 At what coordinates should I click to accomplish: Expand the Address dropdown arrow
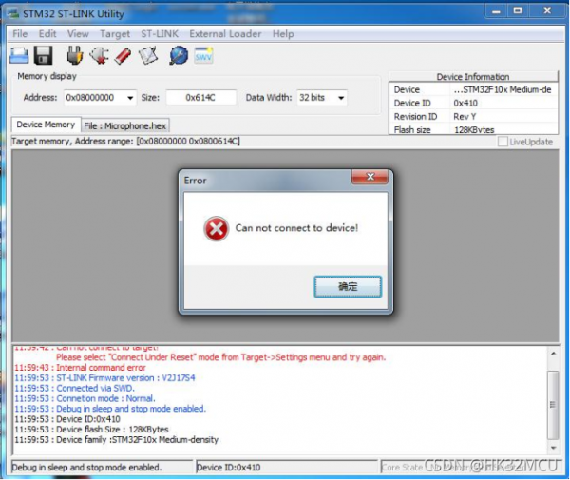pos(130,97)
